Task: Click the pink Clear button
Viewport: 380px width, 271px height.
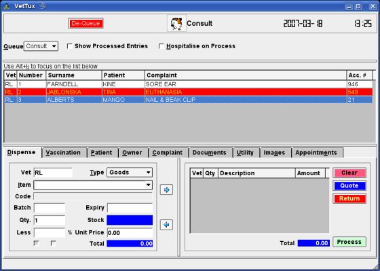Action: (x=349, y=173)
